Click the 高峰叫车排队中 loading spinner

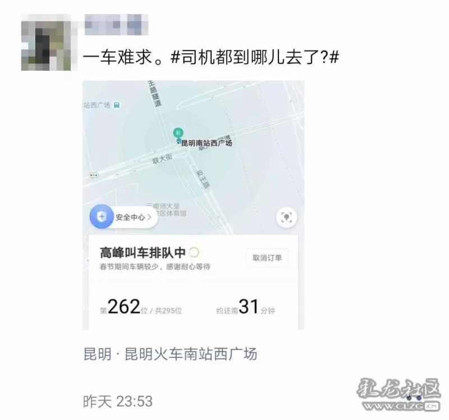(194, 253)
